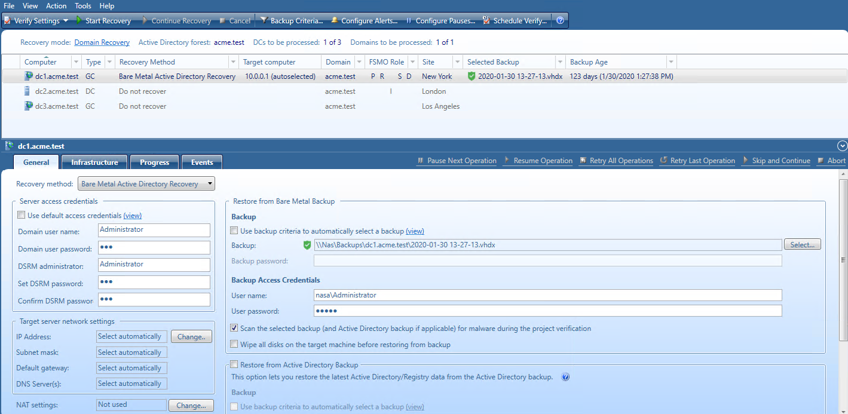Open the Site column filter dropdown
This screenshot has height=414, width=848.
(457, 62)
